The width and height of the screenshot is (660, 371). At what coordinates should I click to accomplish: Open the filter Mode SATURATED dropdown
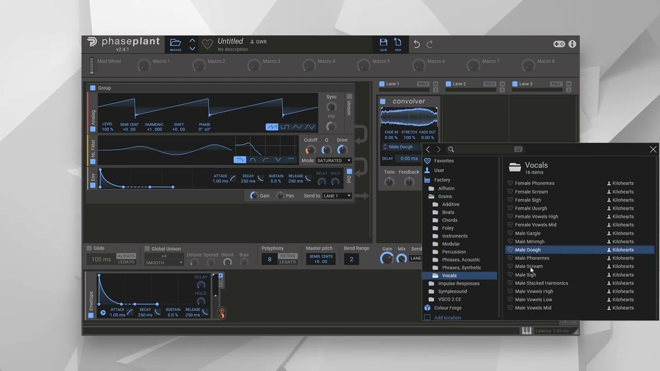[334, 161]
